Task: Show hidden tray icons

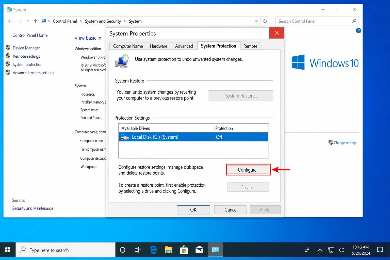Action: 320,250
